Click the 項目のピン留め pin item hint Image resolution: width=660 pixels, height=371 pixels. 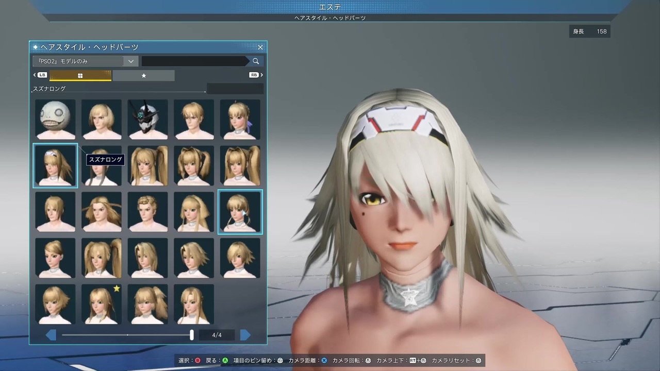[258, 361]
